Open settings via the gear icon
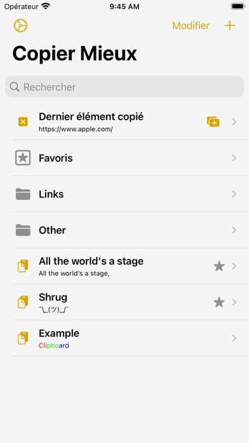This screenshot has height=443, width=249. [x=20, y=25]
